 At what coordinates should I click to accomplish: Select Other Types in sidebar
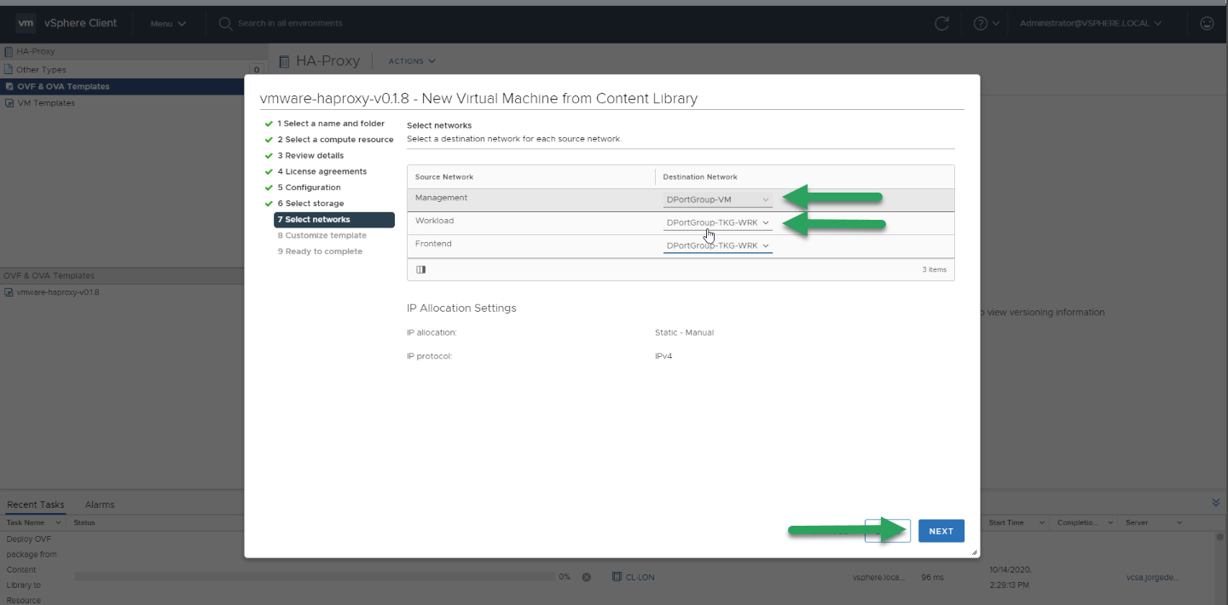[x=41, y=70]
